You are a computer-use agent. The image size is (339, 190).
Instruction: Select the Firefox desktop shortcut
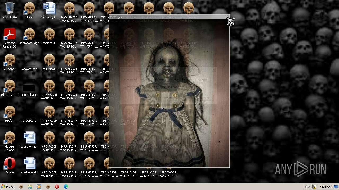tap(10, 114)
